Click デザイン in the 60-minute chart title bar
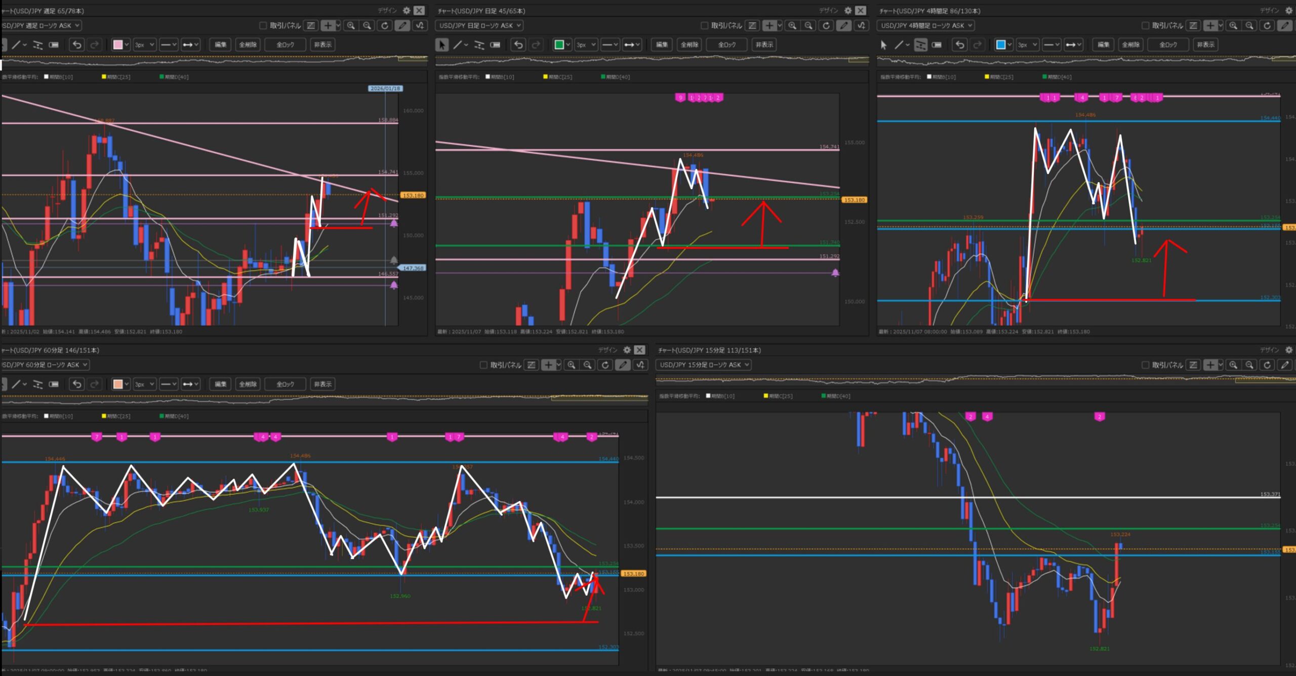This screenshot has height=676, width=1296. 607,350
